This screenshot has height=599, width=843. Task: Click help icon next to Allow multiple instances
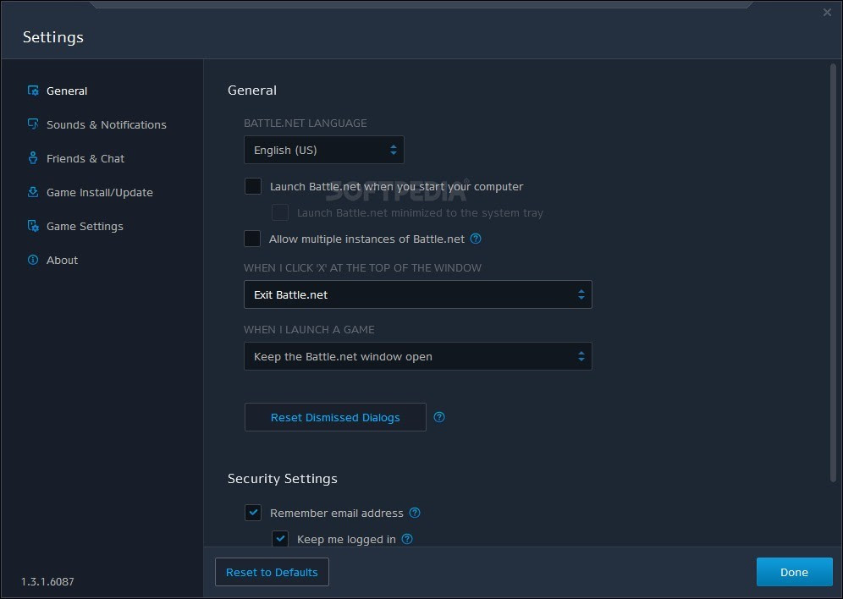tap(476, 239)
